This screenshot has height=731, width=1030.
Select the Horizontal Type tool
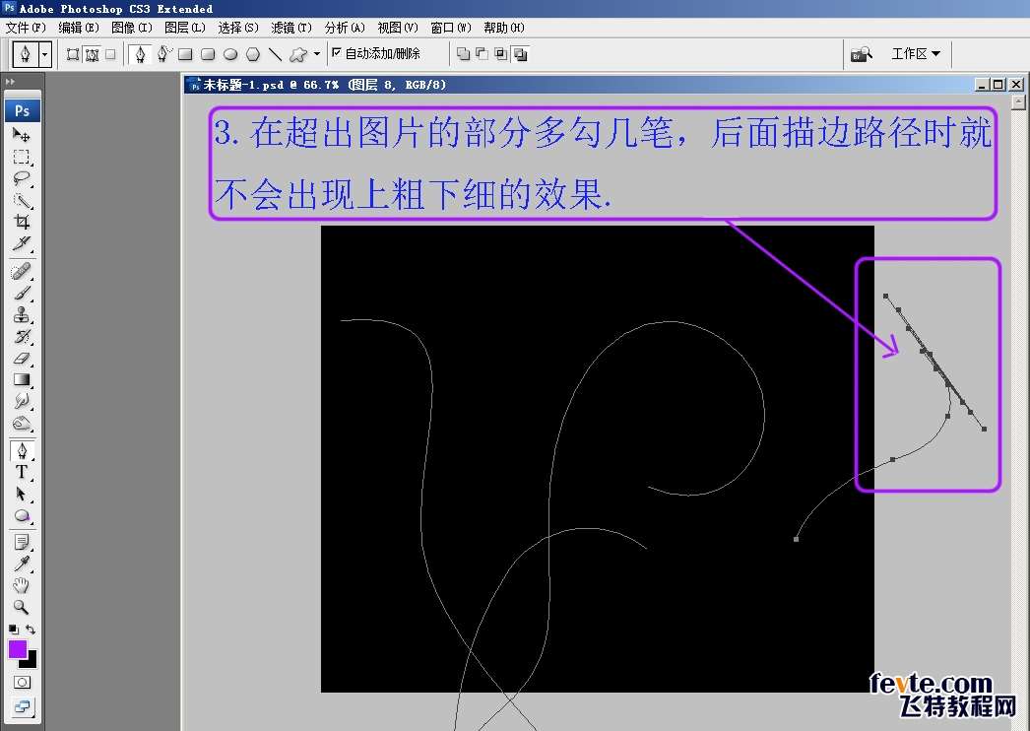(22, 472)
